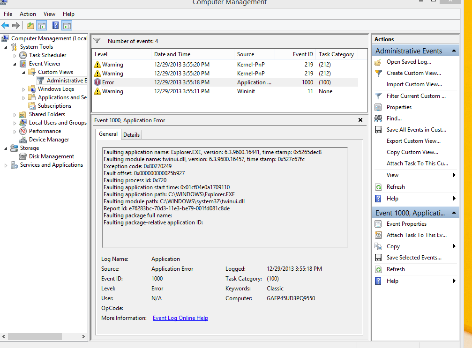This screenshot has height=348, width=472.
Task: Toggle the Show/Hide Action Pane icon
Action: pyautogui.click(x=67, y=26)
